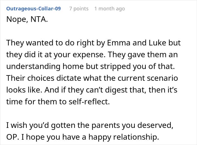
Task: Click the phrase 'at your expense'
Action: (75, 55)
